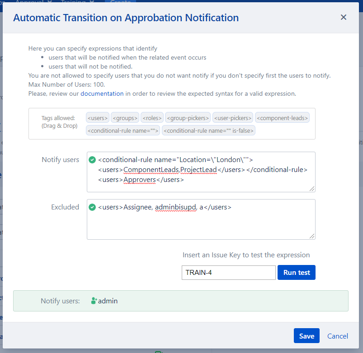Pick the <user-pickers> tag chip

tap(232, 118)
